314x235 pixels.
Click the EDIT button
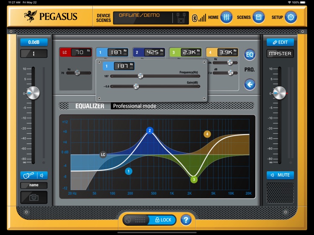coord(280,42)
